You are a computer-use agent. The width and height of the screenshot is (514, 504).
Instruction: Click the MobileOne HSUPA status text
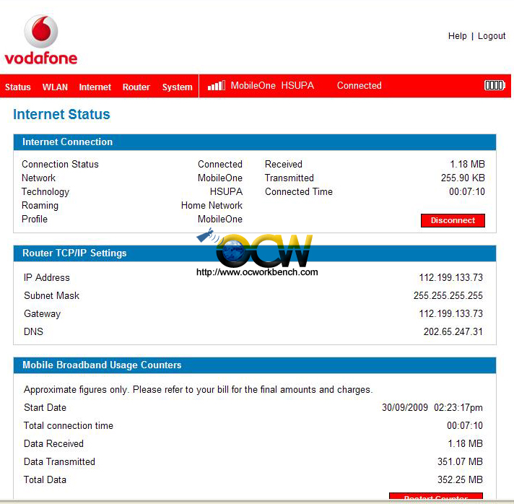(272, 86)
